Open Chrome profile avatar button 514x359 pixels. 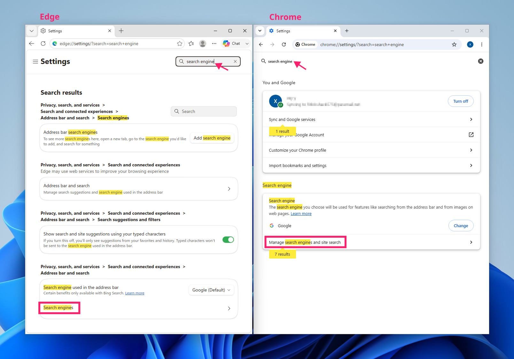click(x=470, y=44)
